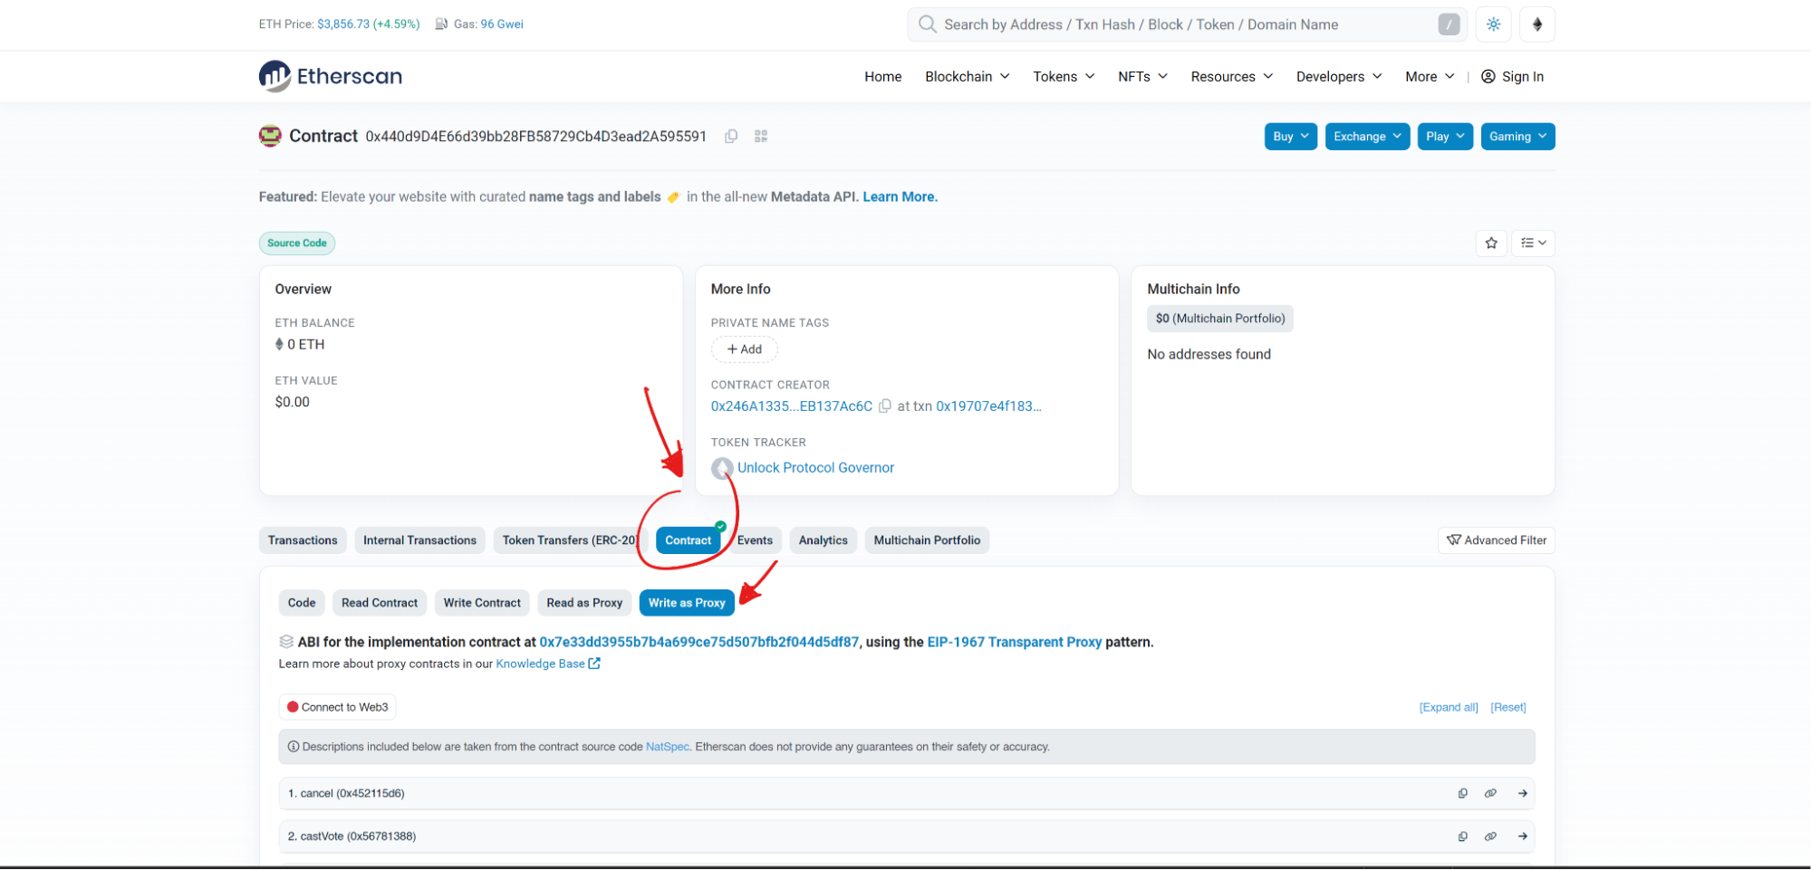Select the Write Contract sub-tab
The height and width of the screenshot is (870, 1811).
click(x=482, y=603)
